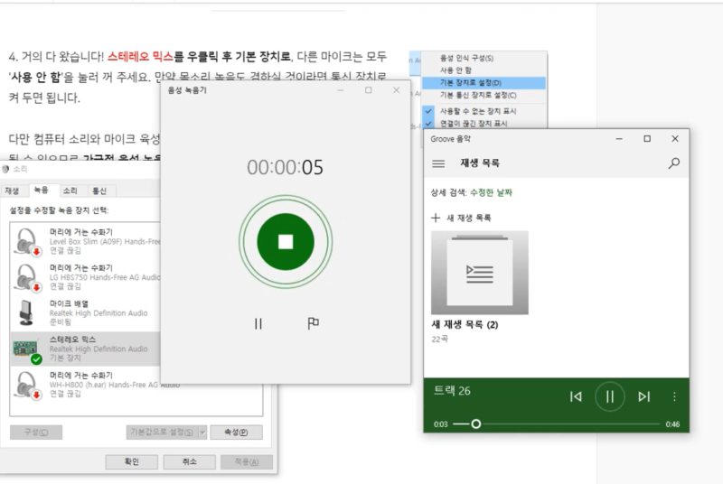Click the 음성 녹음기 window title

[187, 90]
